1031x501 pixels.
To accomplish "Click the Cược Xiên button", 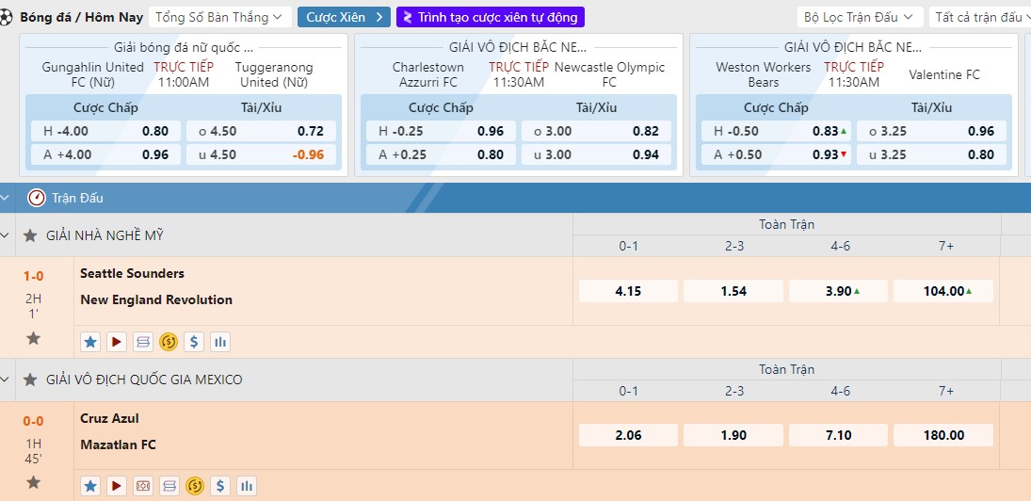I will pos(344,17).
